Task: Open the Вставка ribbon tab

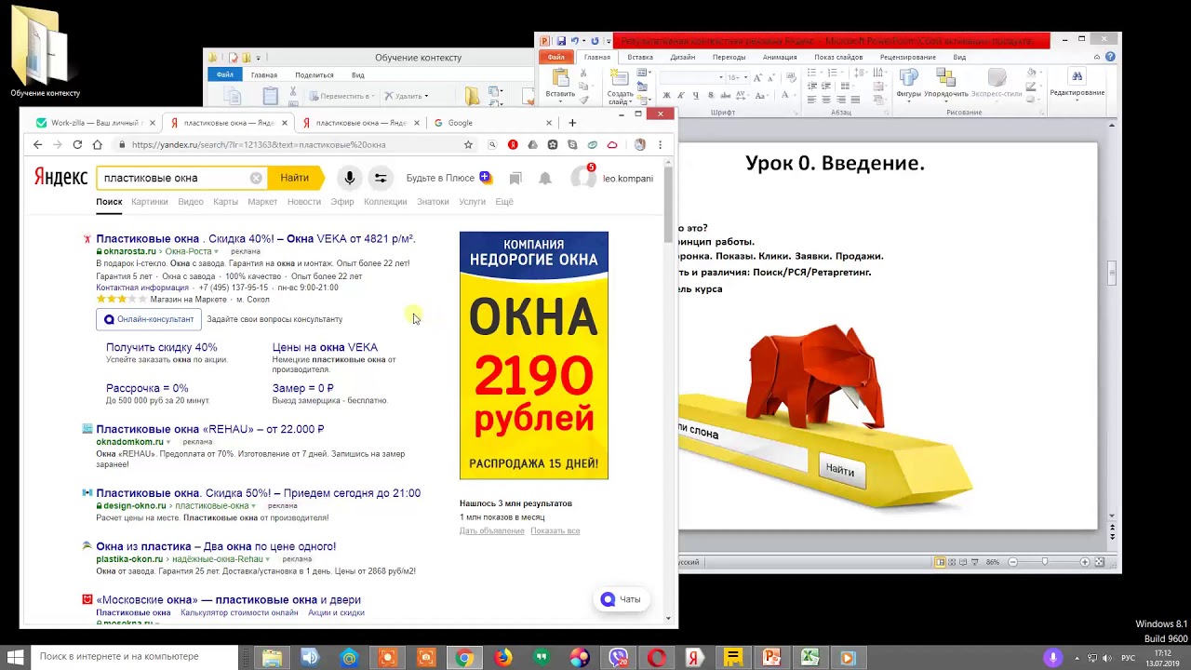Action: (639, 57)
